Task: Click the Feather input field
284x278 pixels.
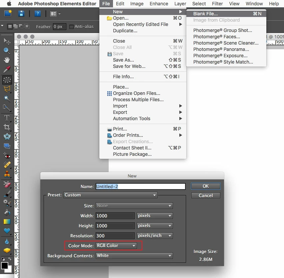Action: (x=59, y=27)
